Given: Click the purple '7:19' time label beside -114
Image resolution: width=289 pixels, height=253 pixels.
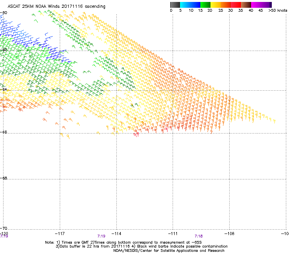Looking at the screenshot, I should point(102,236).
